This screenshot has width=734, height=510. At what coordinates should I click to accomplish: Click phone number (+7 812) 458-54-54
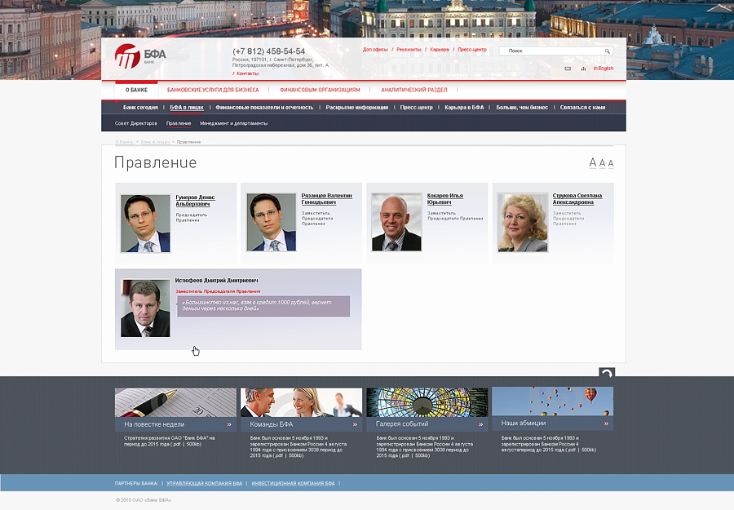pyautogui.click(x=268, y=51)
